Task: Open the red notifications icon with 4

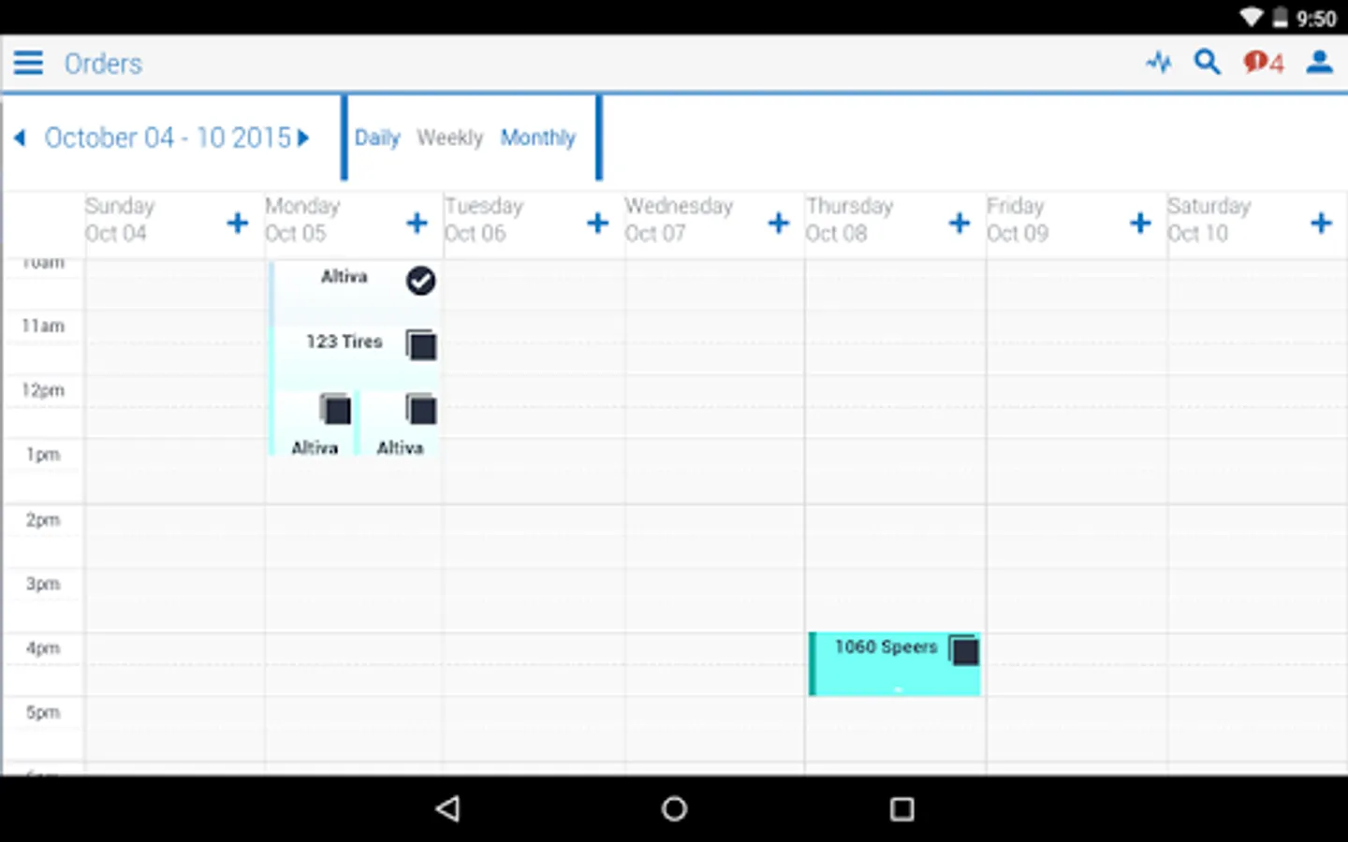Action: [x=1263, y=63]
